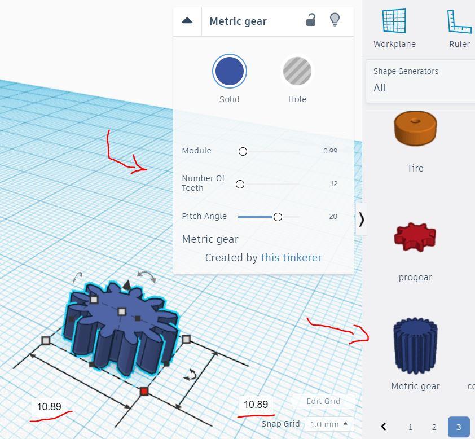Open shapes page 1
The image size is (475, 439).
[x=410, y=427]
